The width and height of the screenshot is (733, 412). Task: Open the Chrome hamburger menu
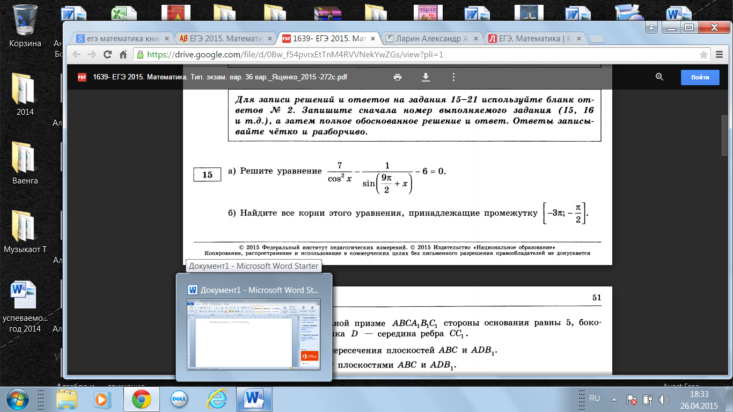coord(720,54)
